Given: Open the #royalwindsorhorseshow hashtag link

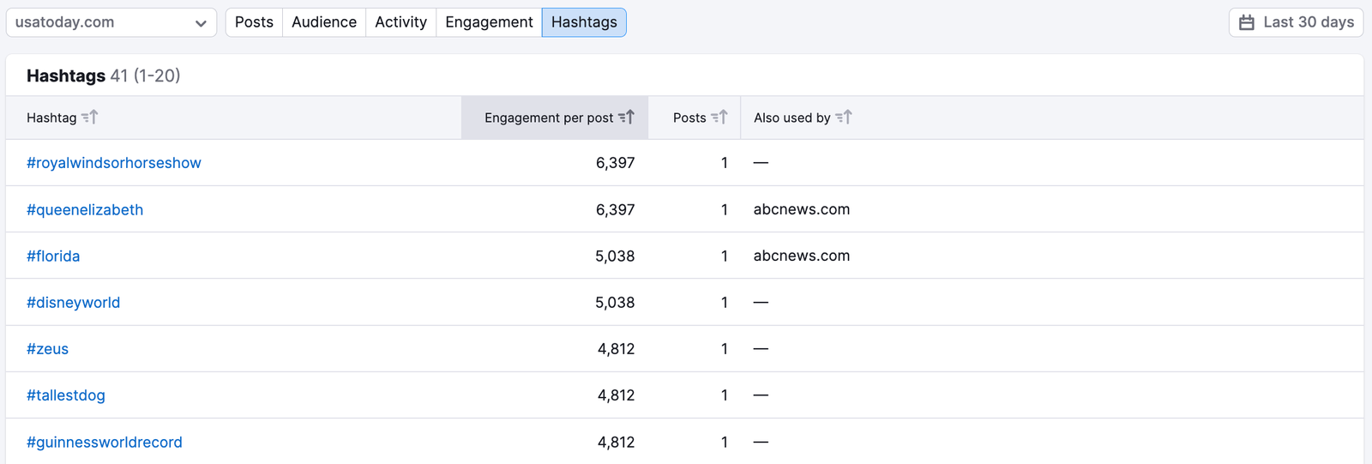Looking at the screenshot, I should coord(114,163).
